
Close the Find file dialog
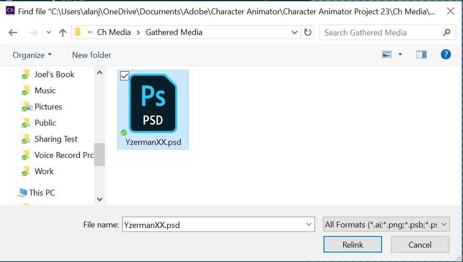pyautogui.click(x=450, y=11)
